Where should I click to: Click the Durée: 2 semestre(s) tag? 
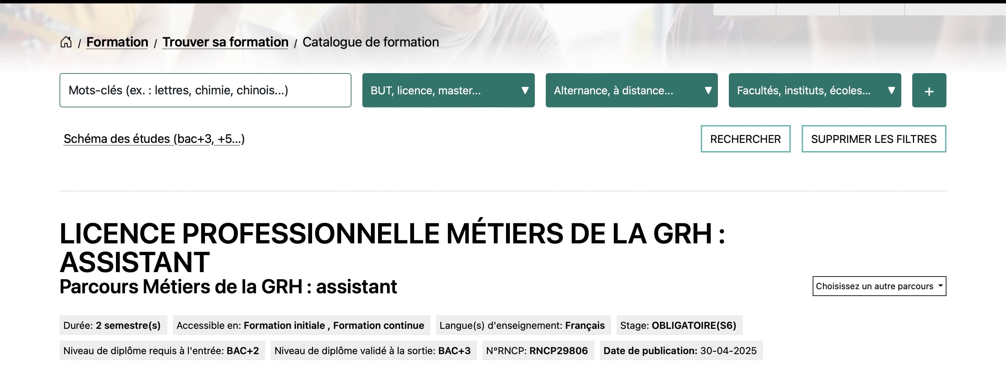113,325
